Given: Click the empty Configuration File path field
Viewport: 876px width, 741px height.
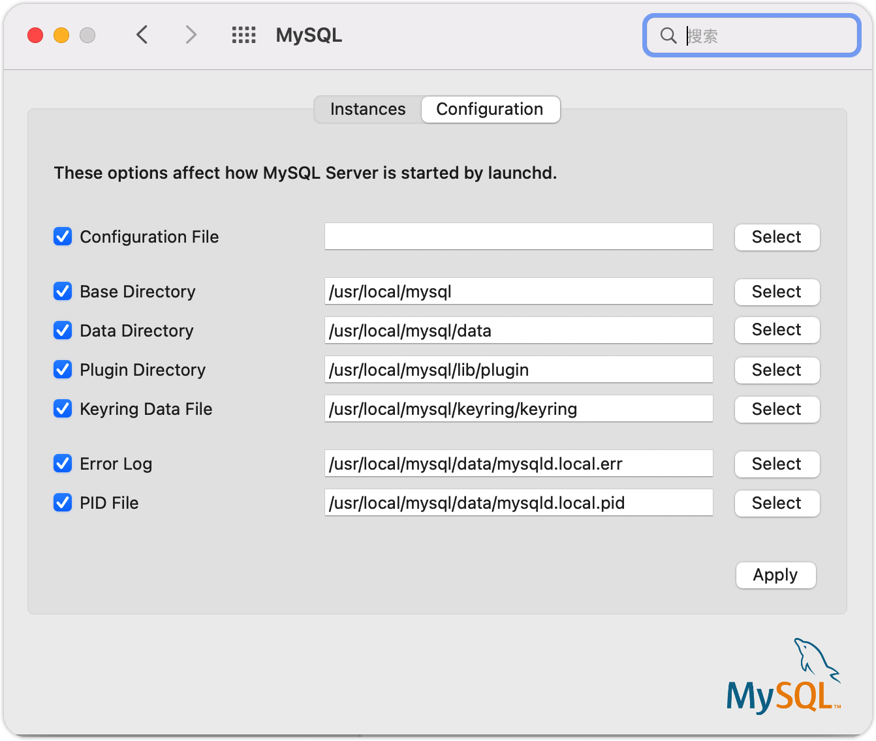Looking at the screenshot, I should tap(518, 236).
